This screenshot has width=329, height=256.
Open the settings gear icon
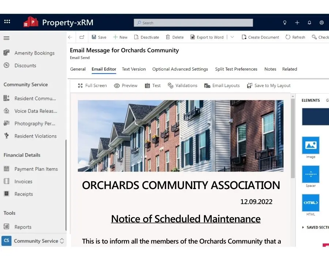point(321,22)
